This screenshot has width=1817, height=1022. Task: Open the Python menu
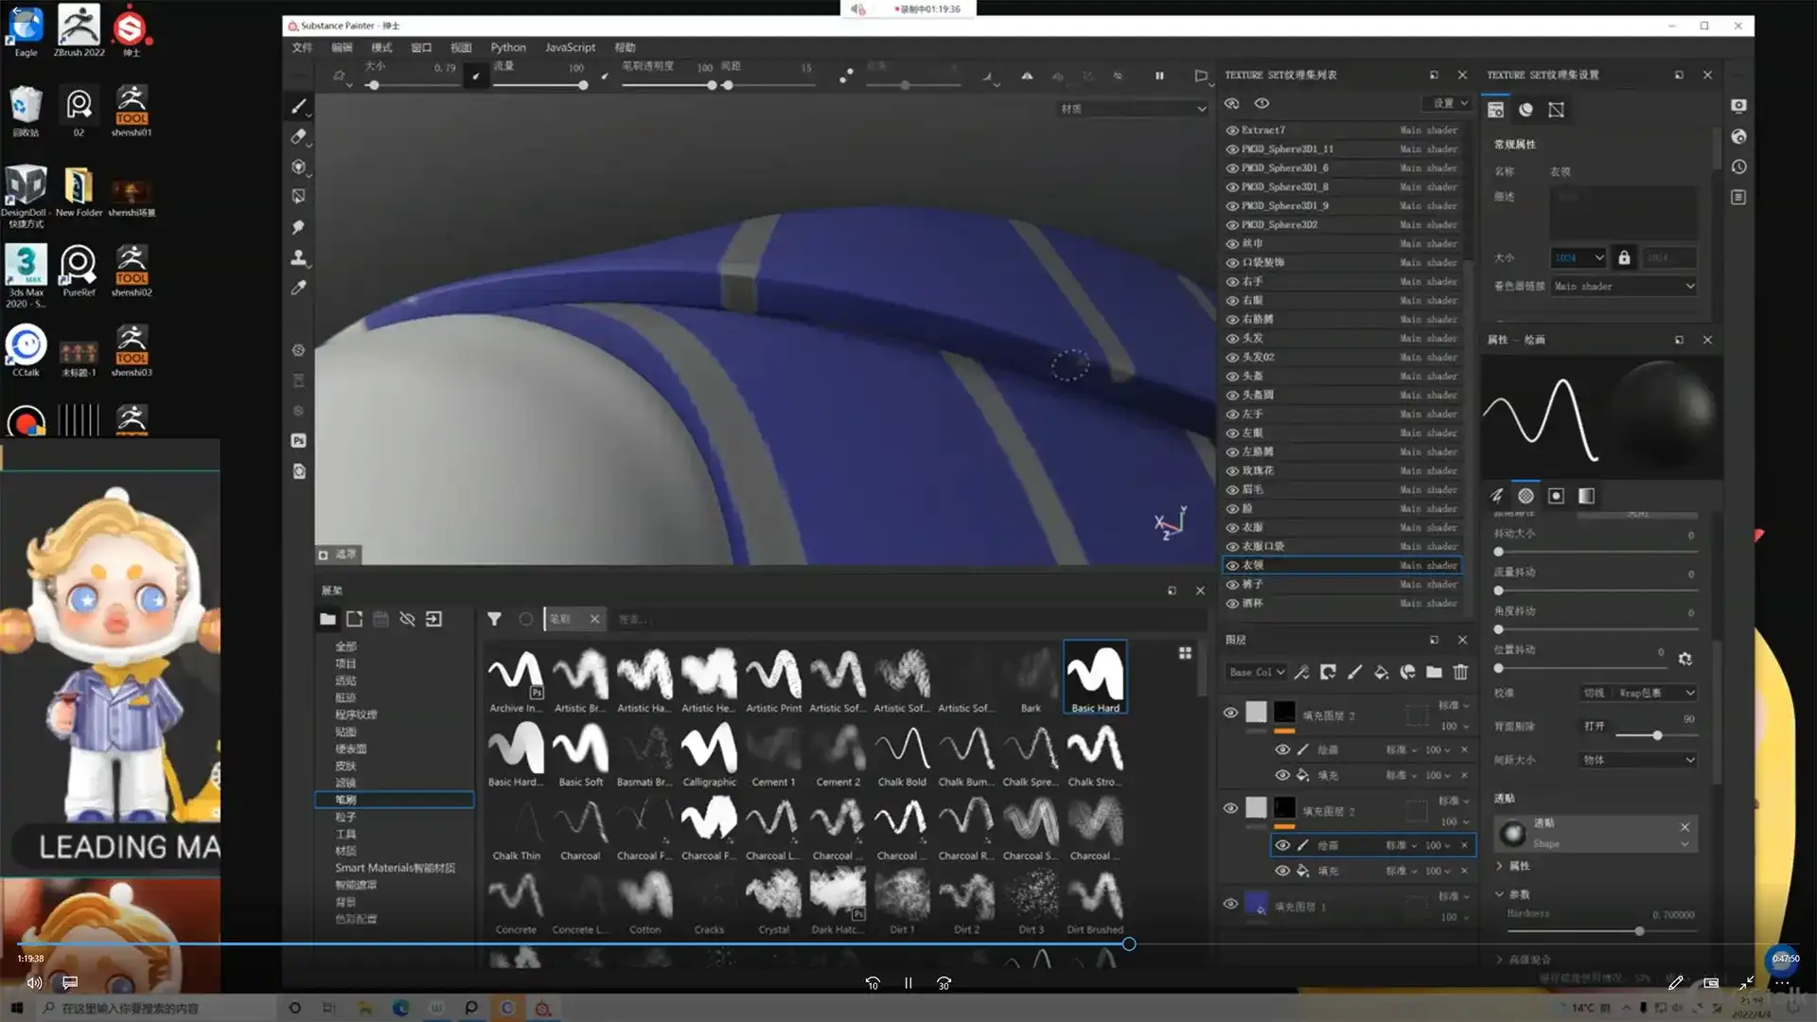pyautogui.click(x=507, y=47)
